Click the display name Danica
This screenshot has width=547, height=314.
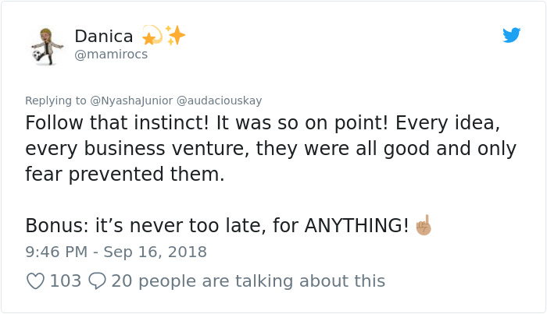click(104, 36)
